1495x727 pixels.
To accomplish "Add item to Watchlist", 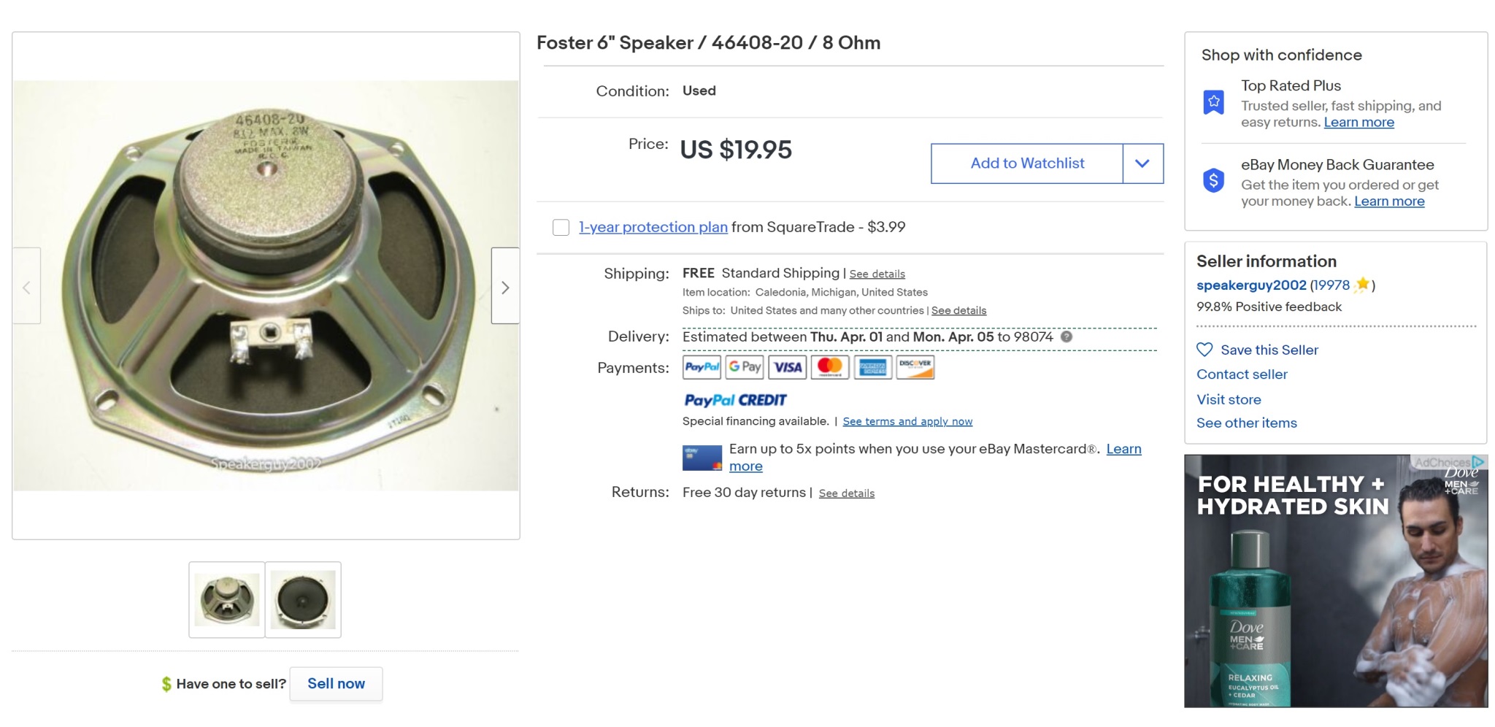I will pos(1026,164).
